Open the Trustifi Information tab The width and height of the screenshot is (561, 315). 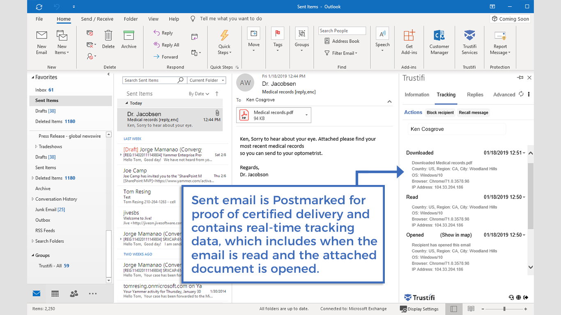tap(417, 95)
